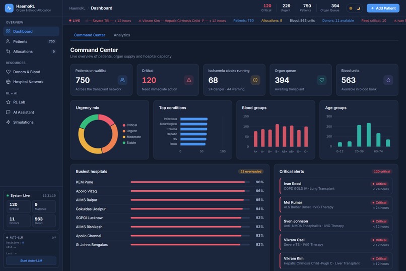Open Vikram Kim critical alert card
The width and height of the screenshot is (406, 271).
(x=336, y=260)
